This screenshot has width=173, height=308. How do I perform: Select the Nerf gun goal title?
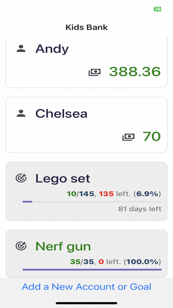[x=63, y=246]
